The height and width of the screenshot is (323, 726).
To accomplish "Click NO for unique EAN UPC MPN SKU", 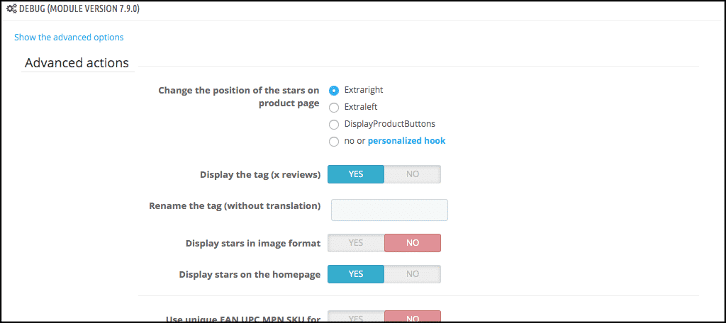I will tap(413, 317).
